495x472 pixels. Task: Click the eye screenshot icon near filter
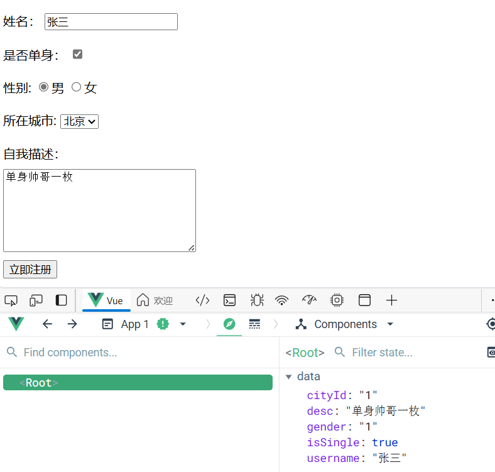[491, 352]
